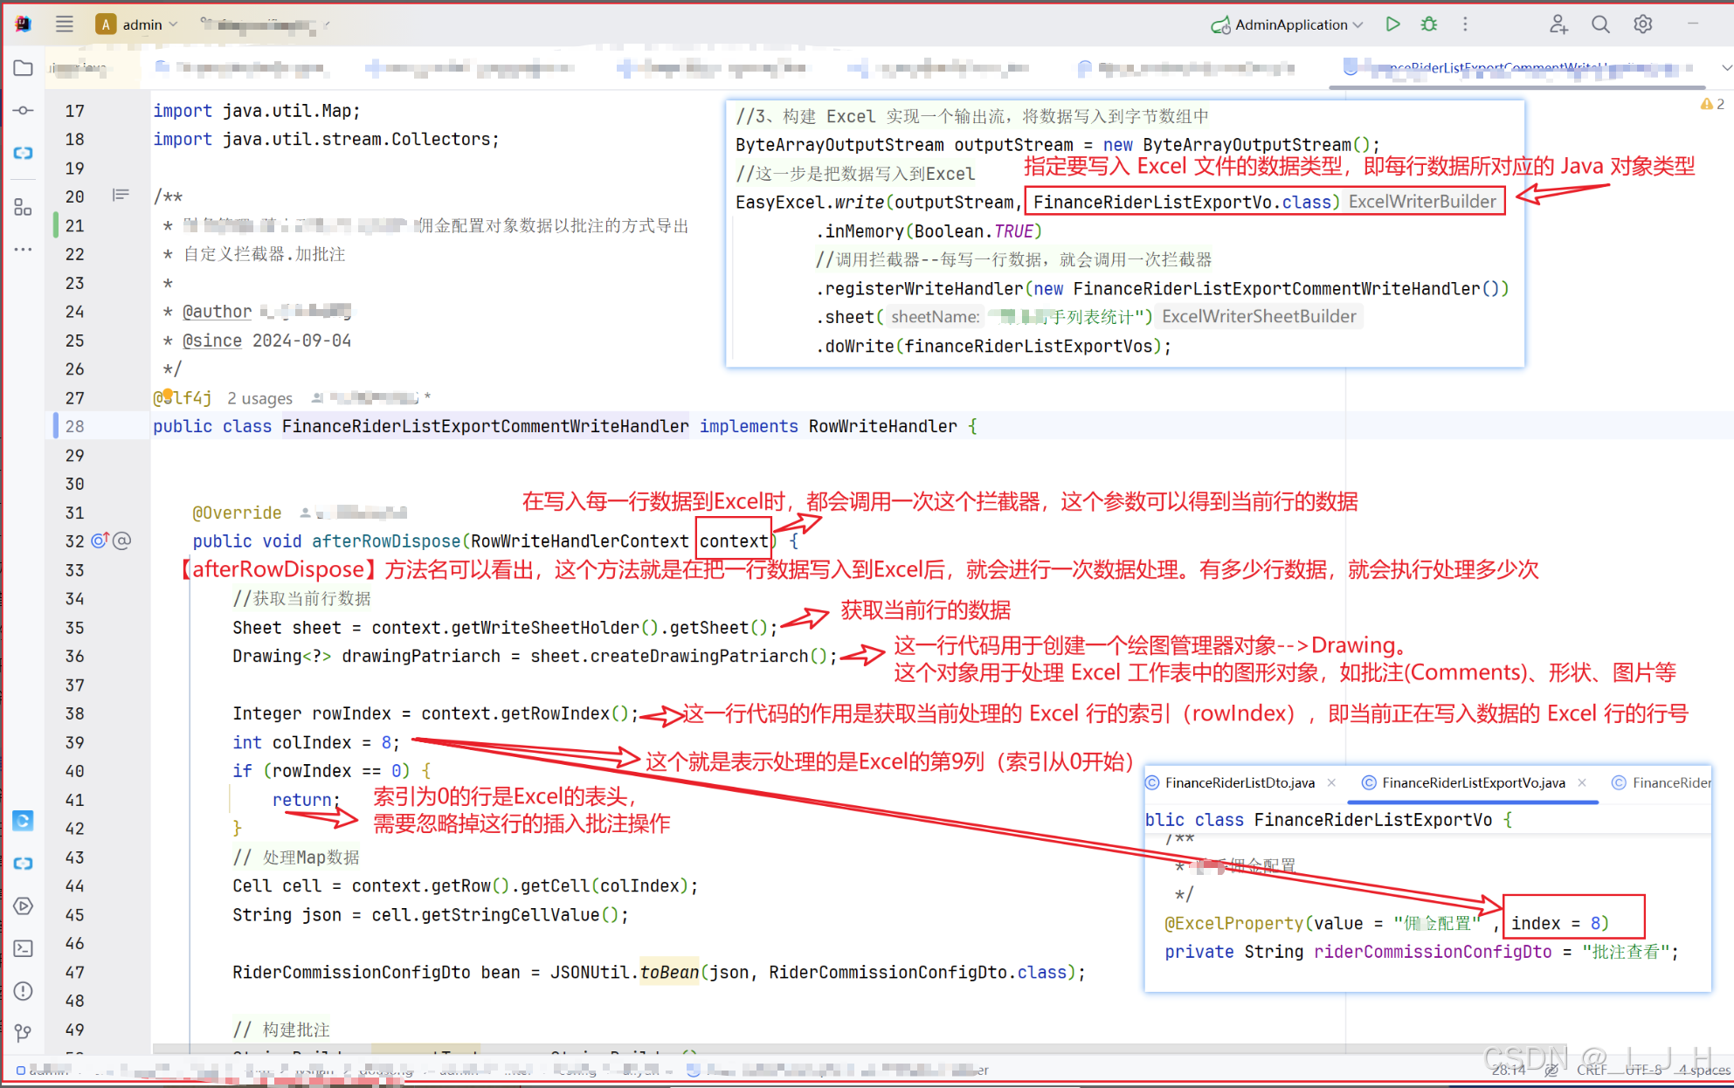Click the @ gutter icon on line 32
Screen dimensions: 1734x1088
122,541
